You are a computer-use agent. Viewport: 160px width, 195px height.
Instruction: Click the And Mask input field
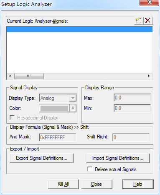click(x=58, y=138)
